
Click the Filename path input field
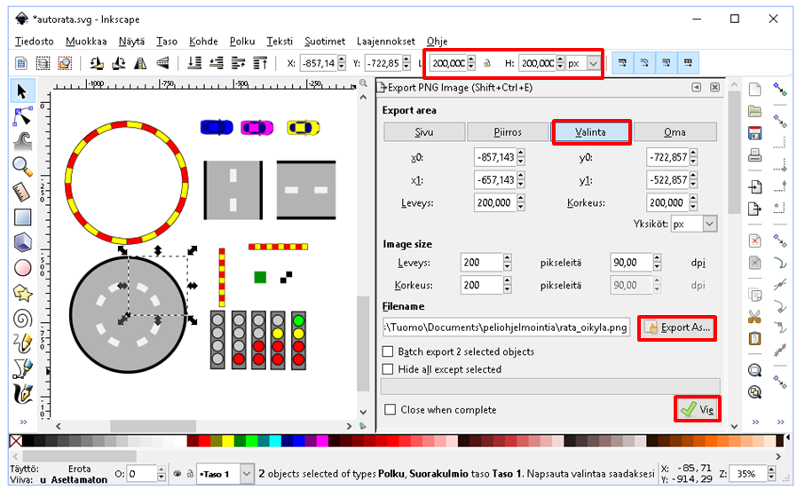tap(506, 327)
